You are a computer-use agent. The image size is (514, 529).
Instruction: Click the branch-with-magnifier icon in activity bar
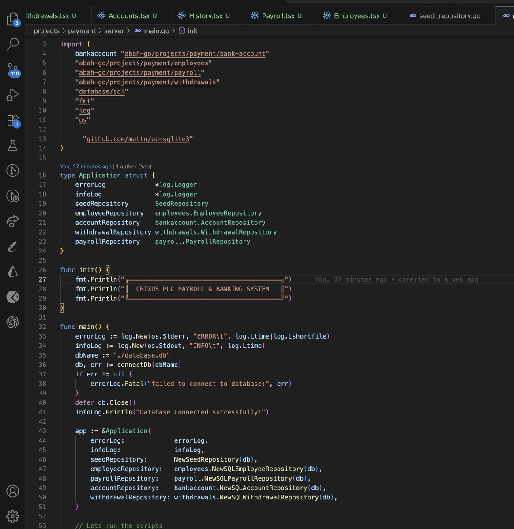(x=12, y=196)
